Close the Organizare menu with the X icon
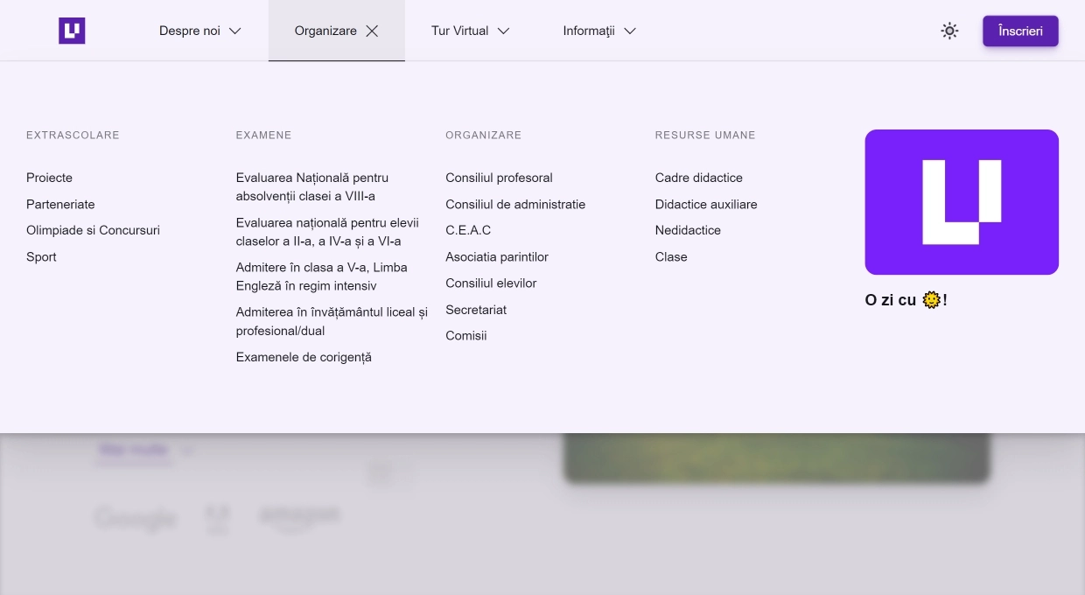 [x=371, y=31]
